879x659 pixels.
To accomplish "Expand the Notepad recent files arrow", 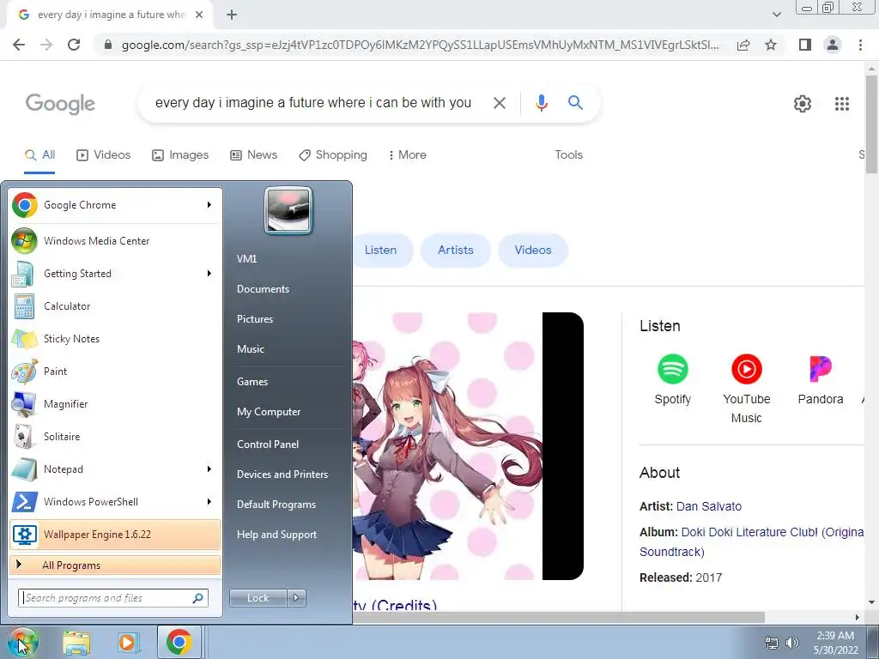I will coord(209,469).
